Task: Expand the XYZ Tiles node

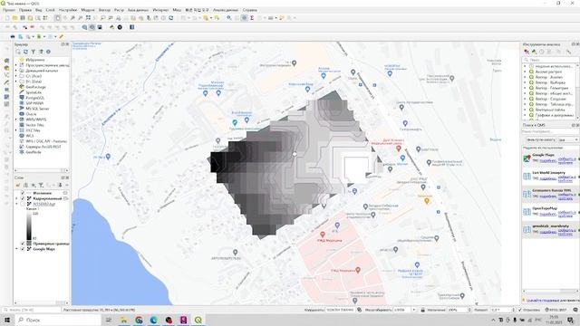Action: click(x=16, y=130)
